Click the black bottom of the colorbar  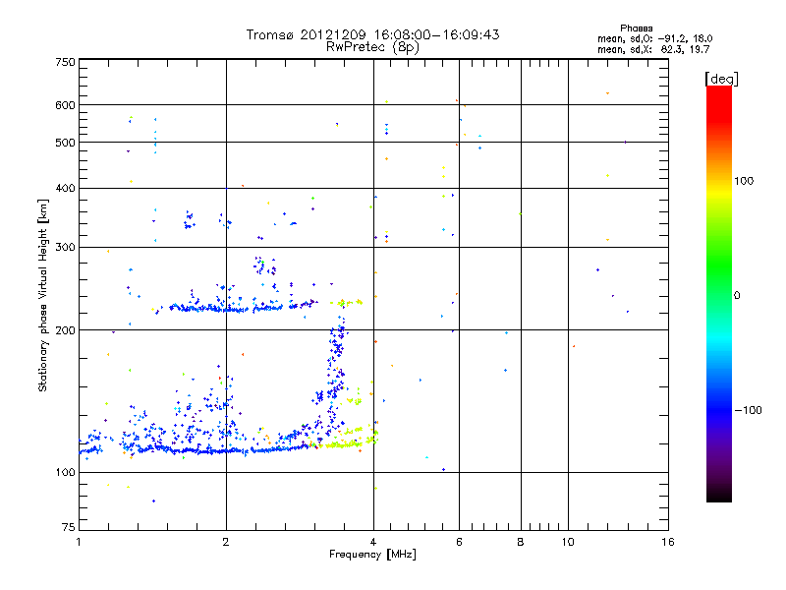[719, 495]
